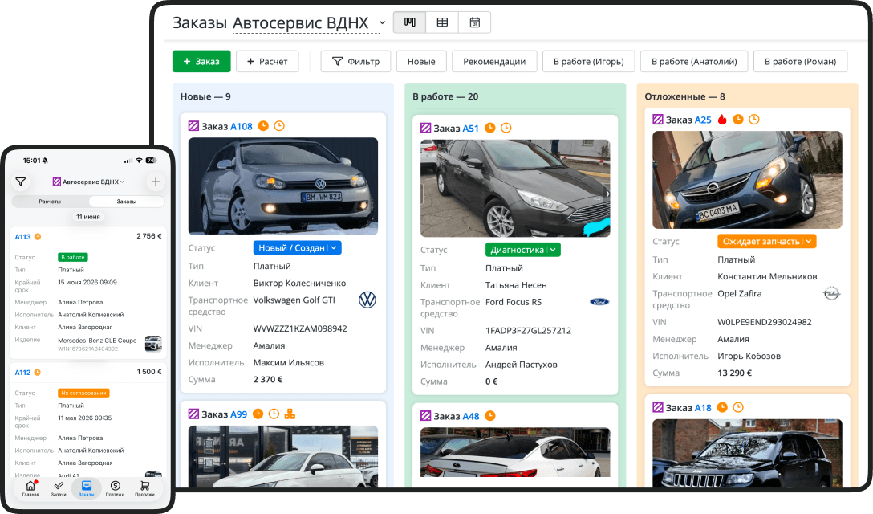Screen dimensions: 873x514
Task: Open order link A51
Action: 470,128
